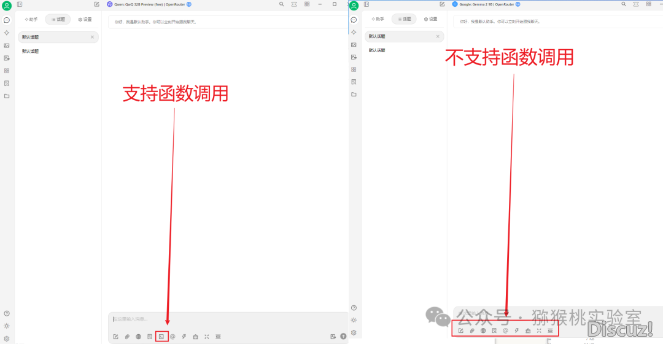The image size is (663, 344).
Task: Clear messages broom icon in left window toolbar
Action: pyautogui.click(x=195, y=337)
